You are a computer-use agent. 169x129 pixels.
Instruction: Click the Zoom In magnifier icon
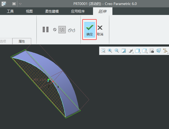[x=110, y=51]
